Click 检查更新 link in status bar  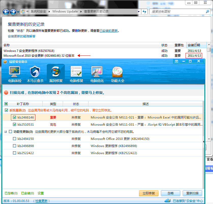point(41,201)
